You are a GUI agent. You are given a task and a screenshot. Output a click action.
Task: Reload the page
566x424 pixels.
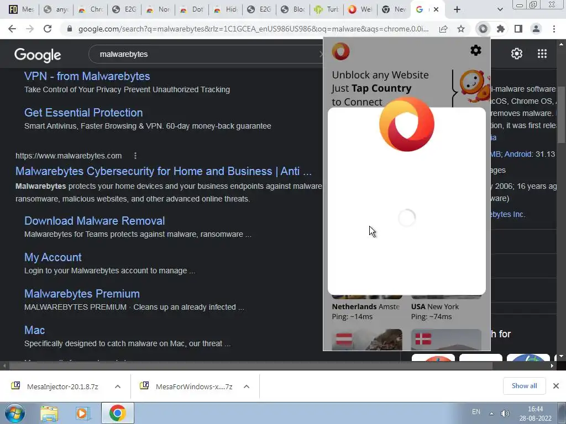(48, 29)
